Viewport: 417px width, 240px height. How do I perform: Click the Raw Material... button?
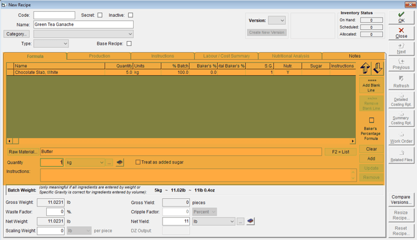pyautogui.click(x=23, y=152)
